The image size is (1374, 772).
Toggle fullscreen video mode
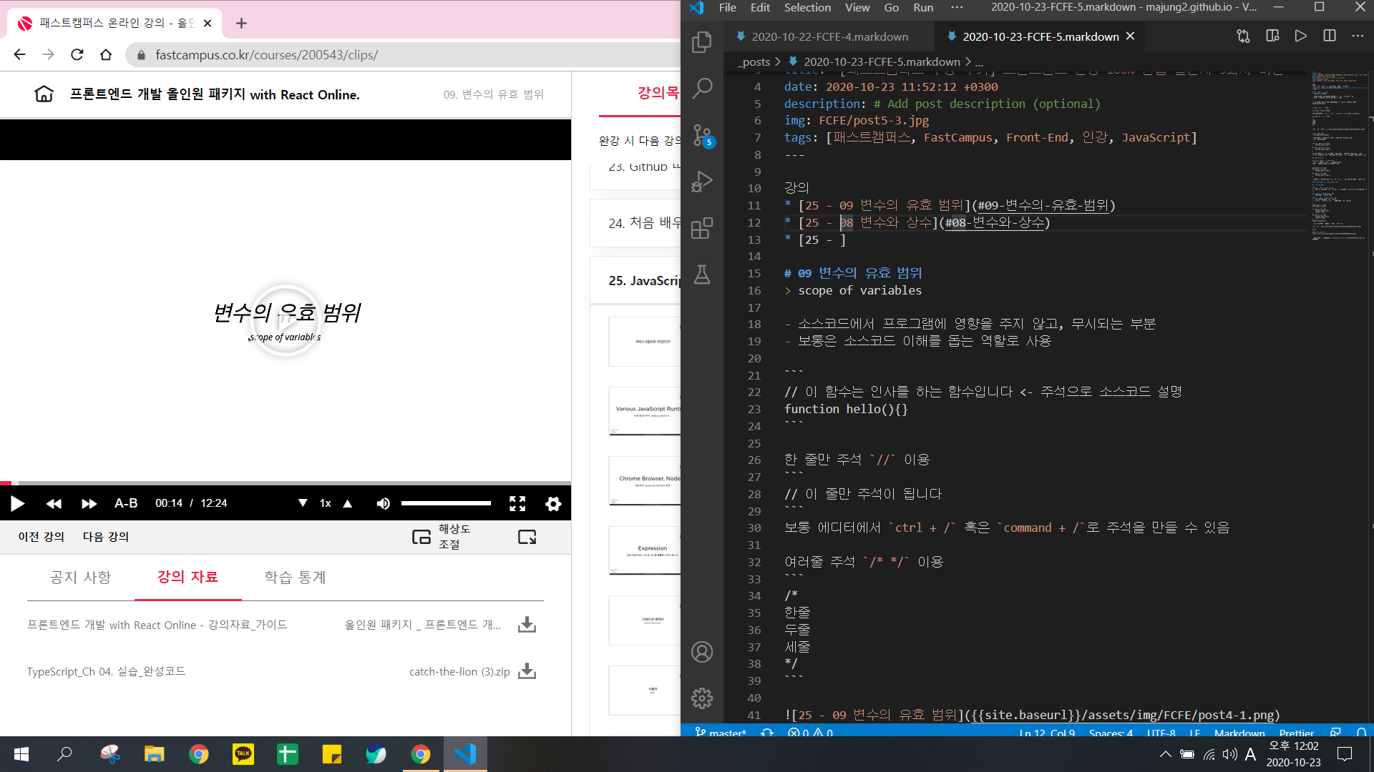(x=517, y=503)
